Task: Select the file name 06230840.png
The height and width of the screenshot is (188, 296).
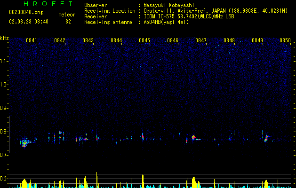Action: point(26,13)
